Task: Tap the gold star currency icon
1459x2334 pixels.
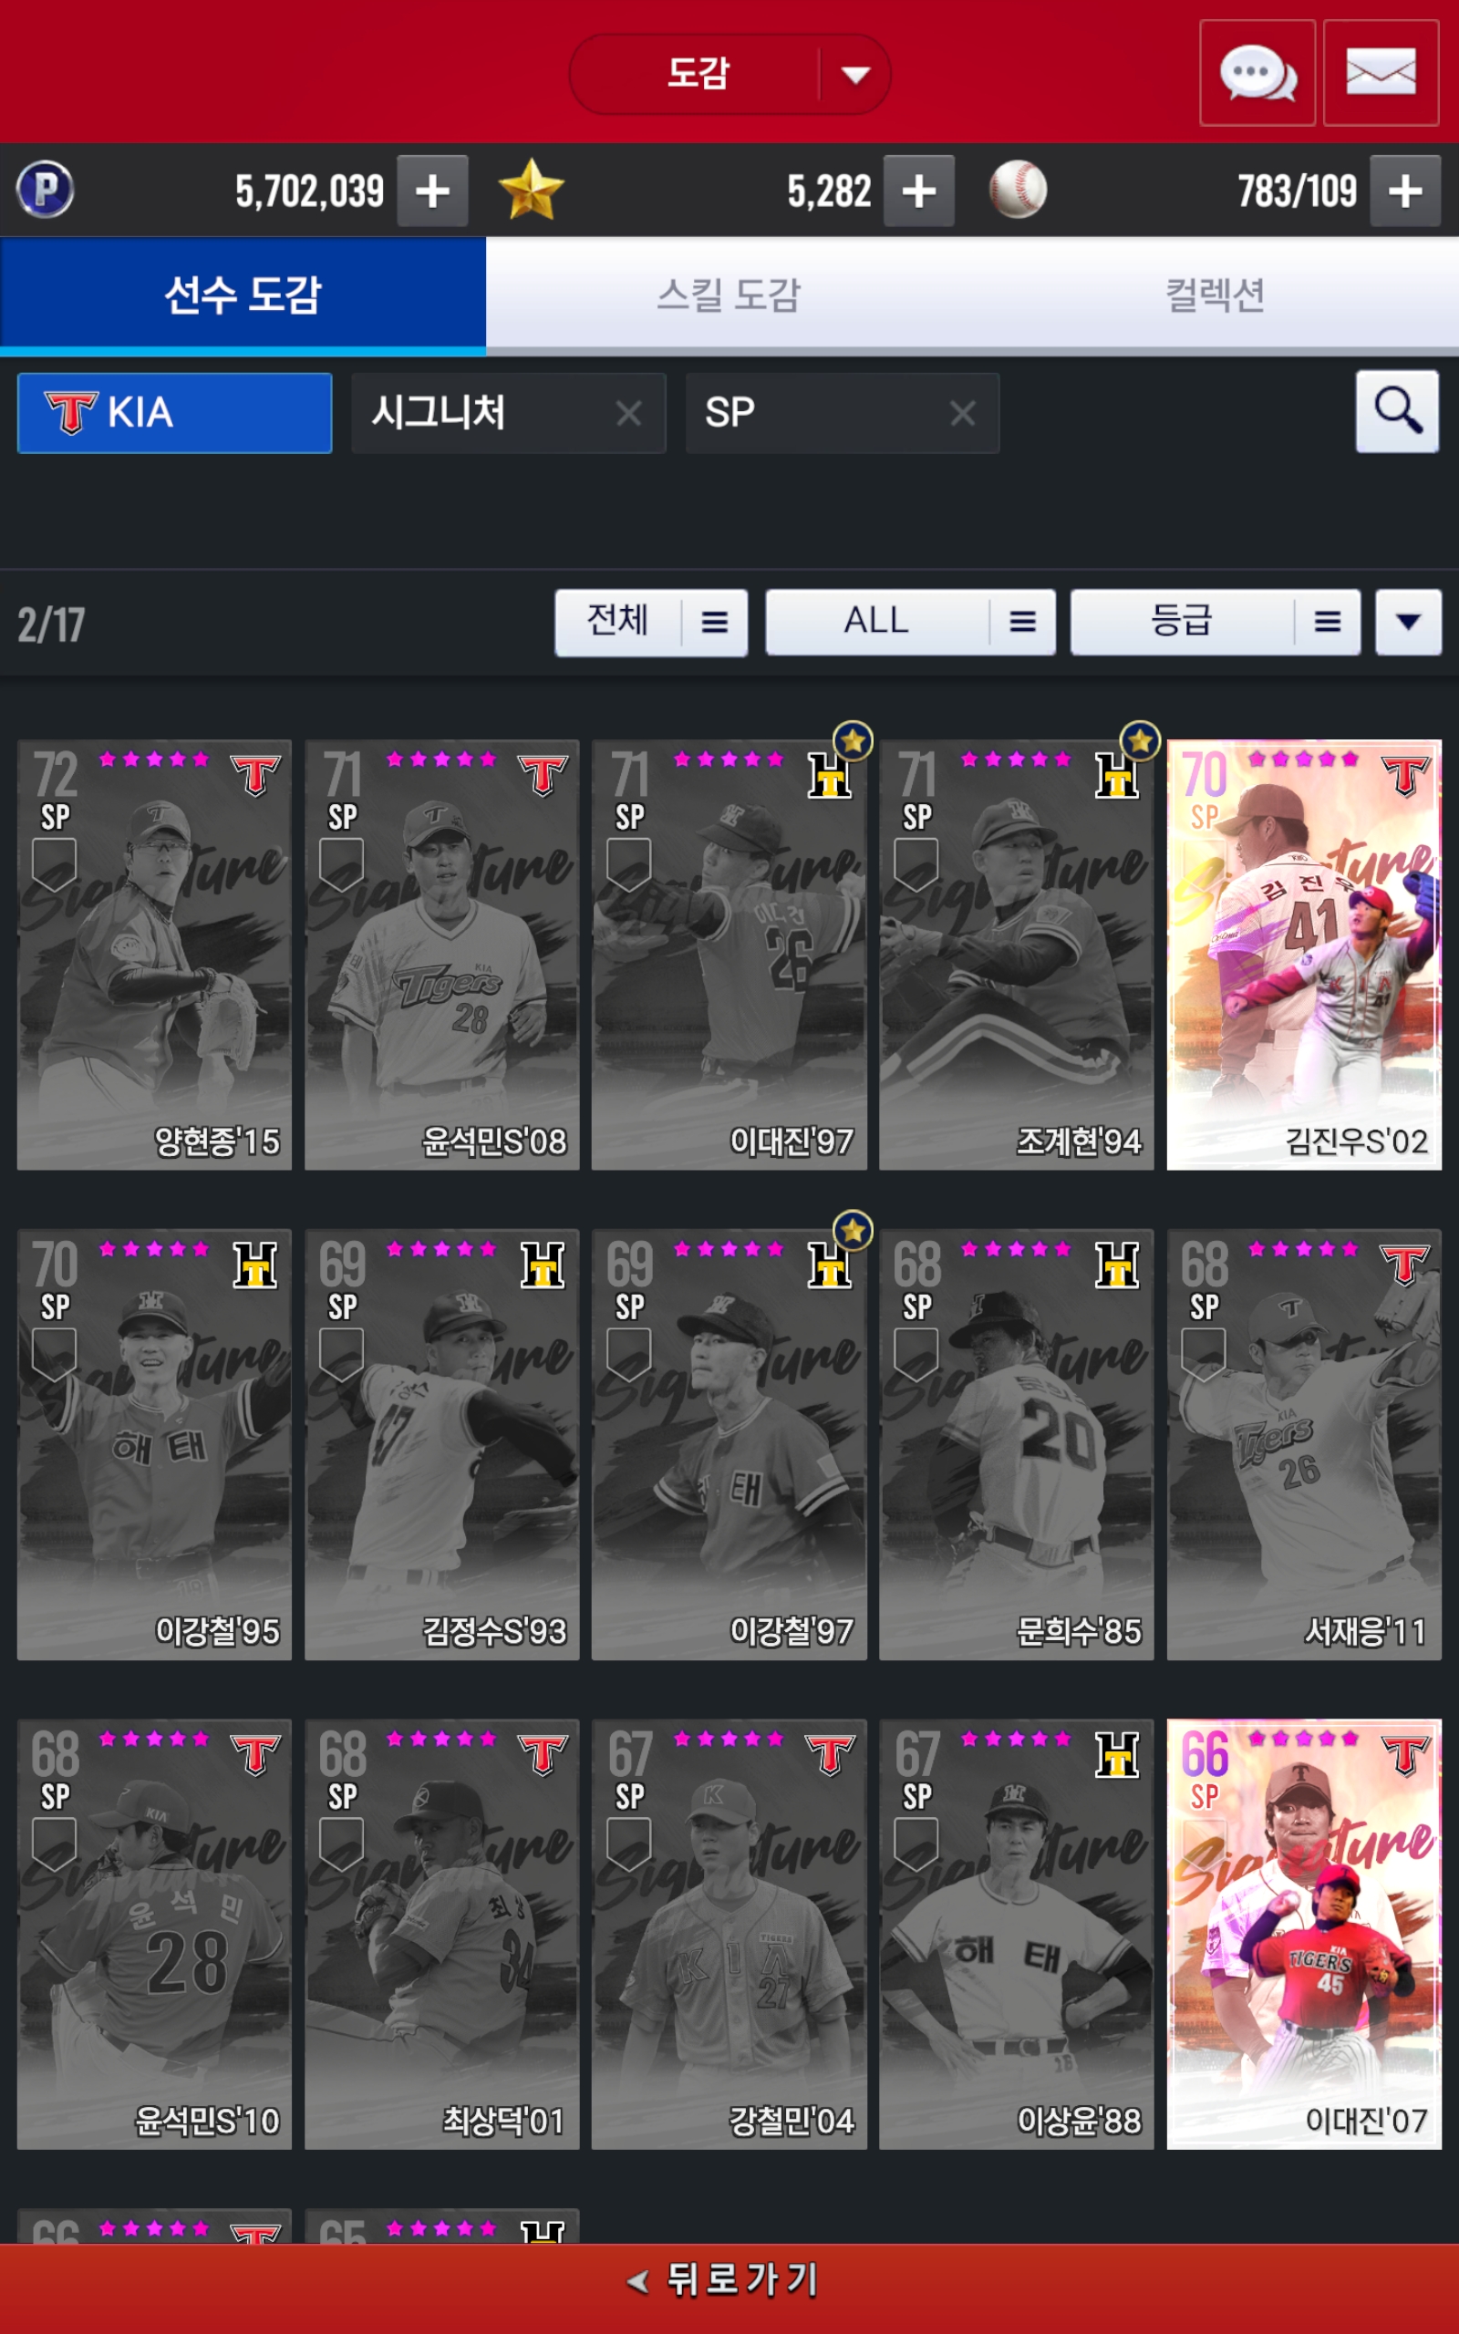Action: (x=531, y=190)
